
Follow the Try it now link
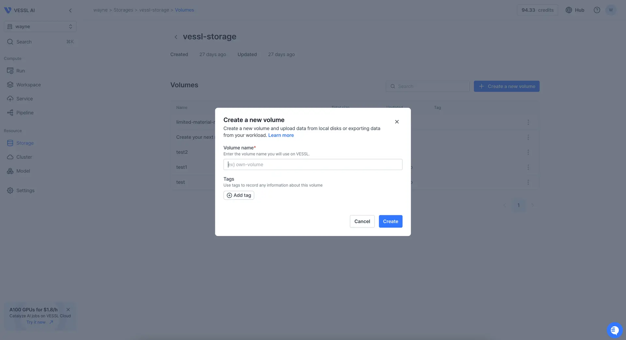pos(40,322)
